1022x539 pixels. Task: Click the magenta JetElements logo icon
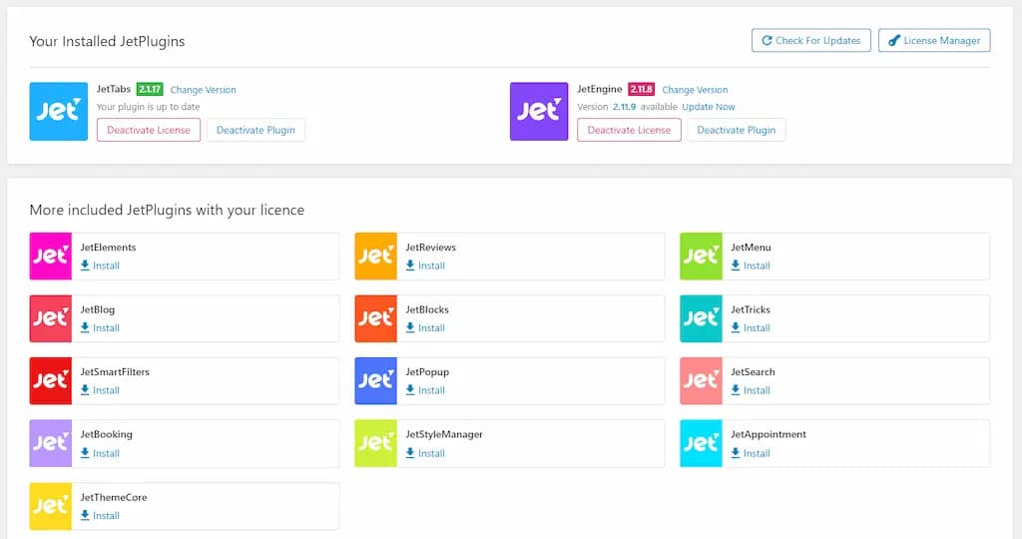(x=51, y=257)
